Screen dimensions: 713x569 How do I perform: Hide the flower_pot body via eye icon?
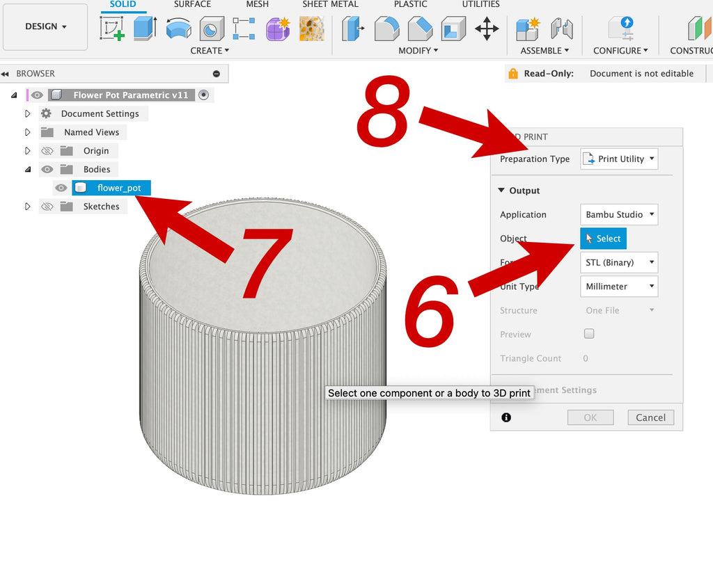tap(61, 188)
